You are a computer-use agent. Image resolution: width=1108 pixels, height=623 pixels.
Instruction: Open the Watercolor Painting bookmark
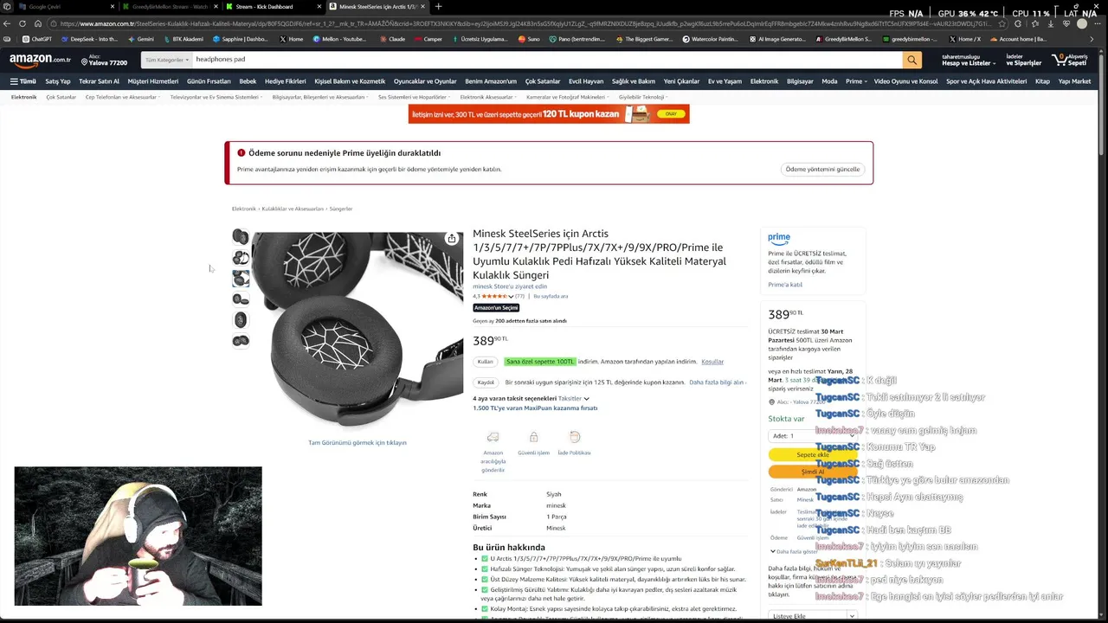(711, 39)
